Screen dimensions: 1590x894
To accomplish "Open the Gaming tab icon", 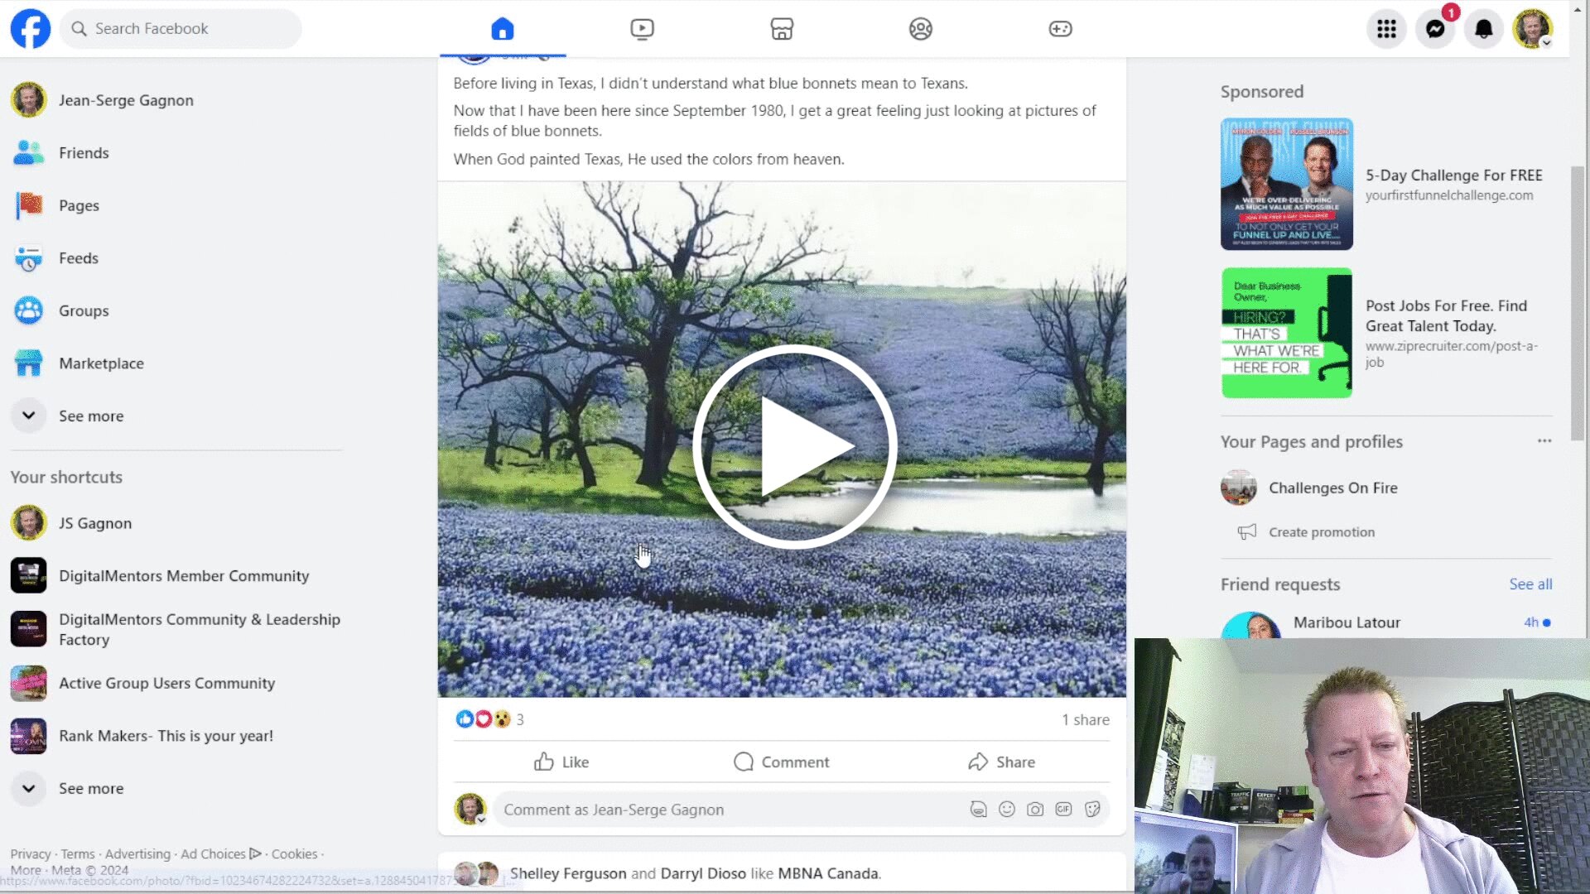I will (x=1060, y=29).
